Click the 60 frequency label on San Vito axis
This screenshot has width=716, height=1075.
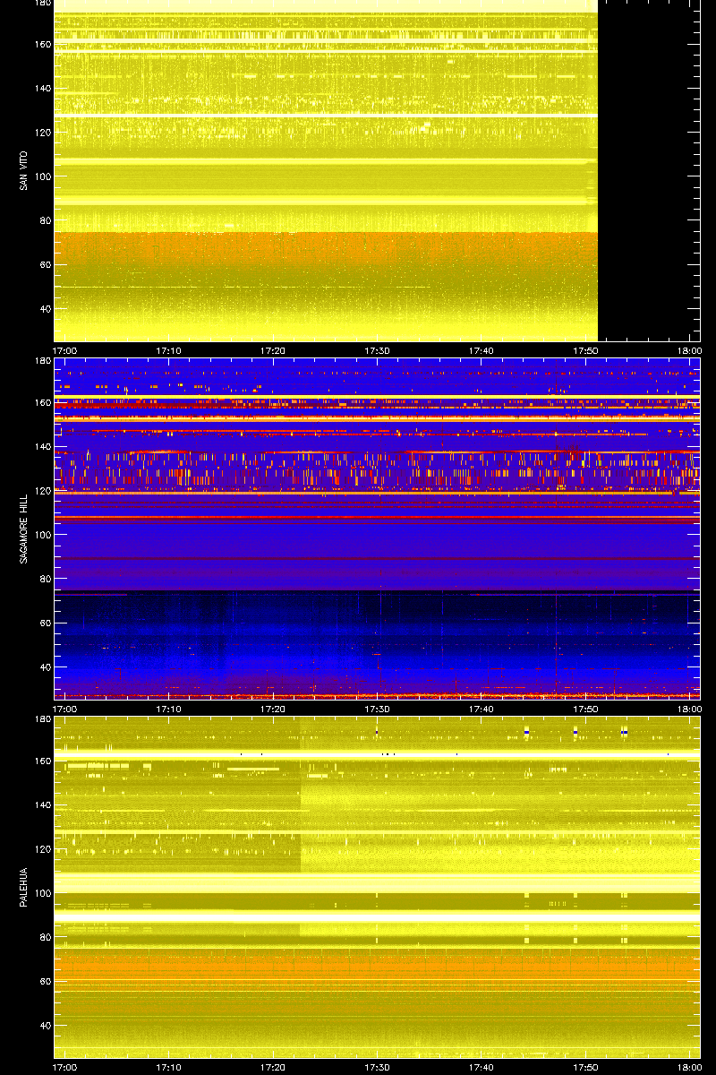[x=44, y=264]
